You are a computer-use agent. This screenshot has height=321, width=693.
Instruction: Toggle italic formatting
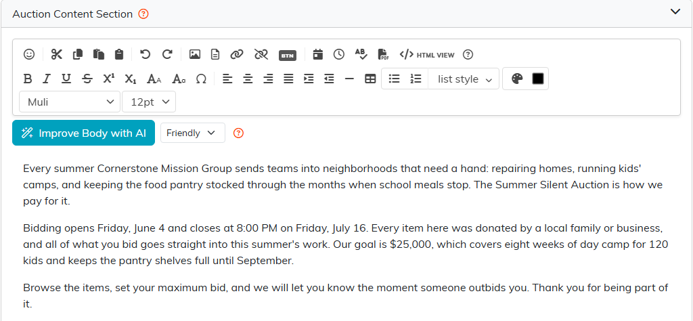[46, 79]
